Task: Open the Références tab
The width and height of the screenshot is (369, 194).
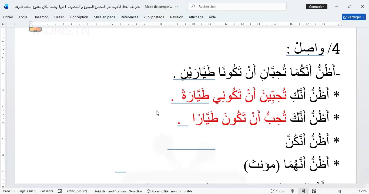Action: [x=129, y=17]
